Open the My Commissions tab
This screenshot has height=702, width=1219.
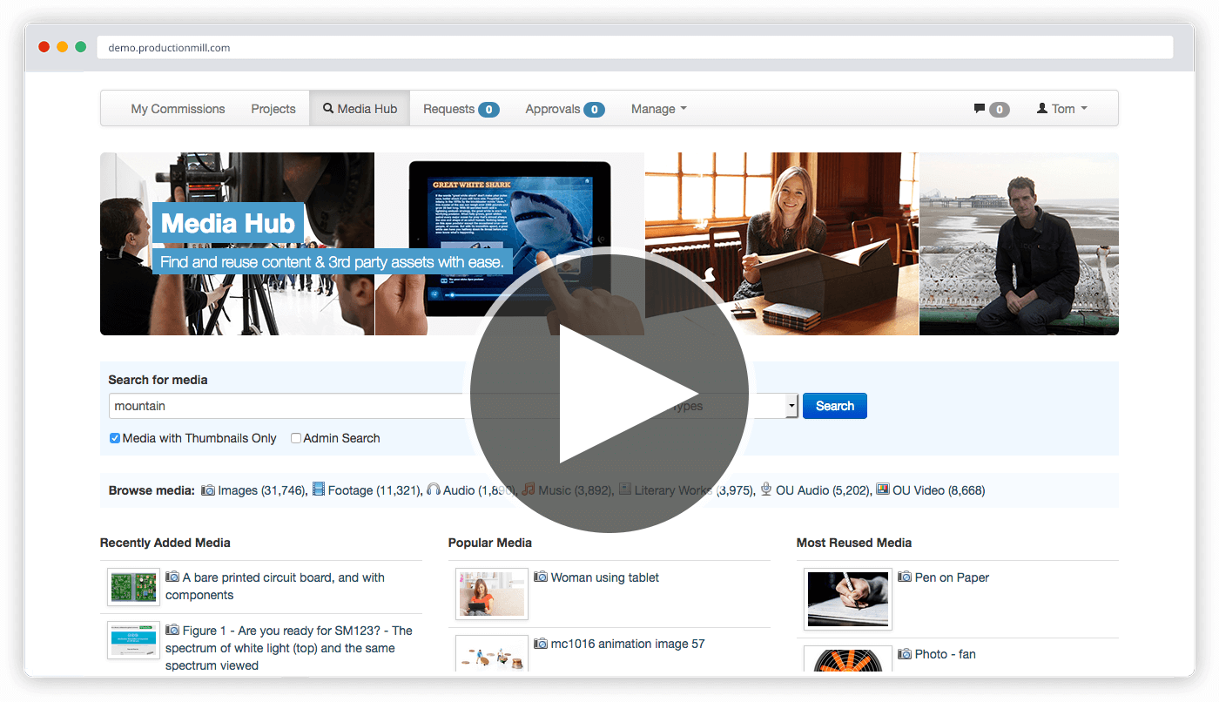click(178, 109)
